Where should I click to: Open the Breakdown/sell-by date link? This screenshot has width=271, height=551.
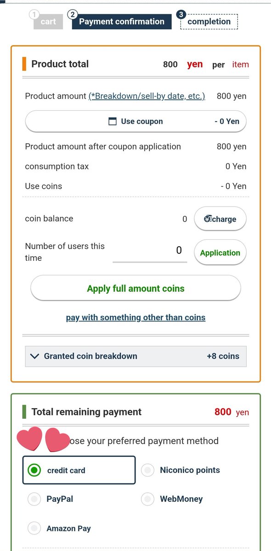[x=147, y=96]
